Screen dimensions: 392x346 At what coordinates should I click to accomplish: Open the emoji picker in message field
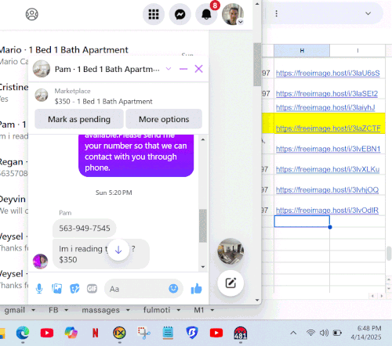point(173,288)
